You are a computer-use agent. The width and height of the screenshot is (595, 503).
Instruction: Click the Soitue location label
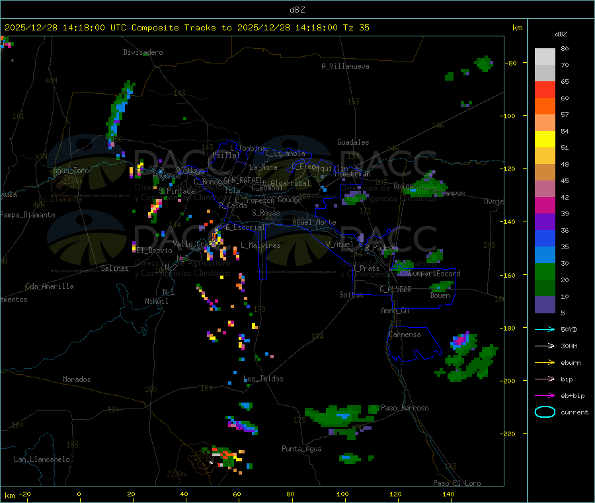coord(351,295)
